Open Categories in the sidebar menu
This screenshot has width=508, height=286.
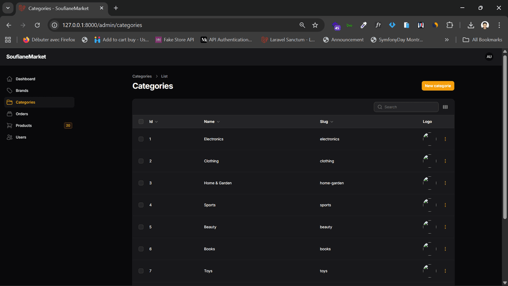click(x=25, y=102)
